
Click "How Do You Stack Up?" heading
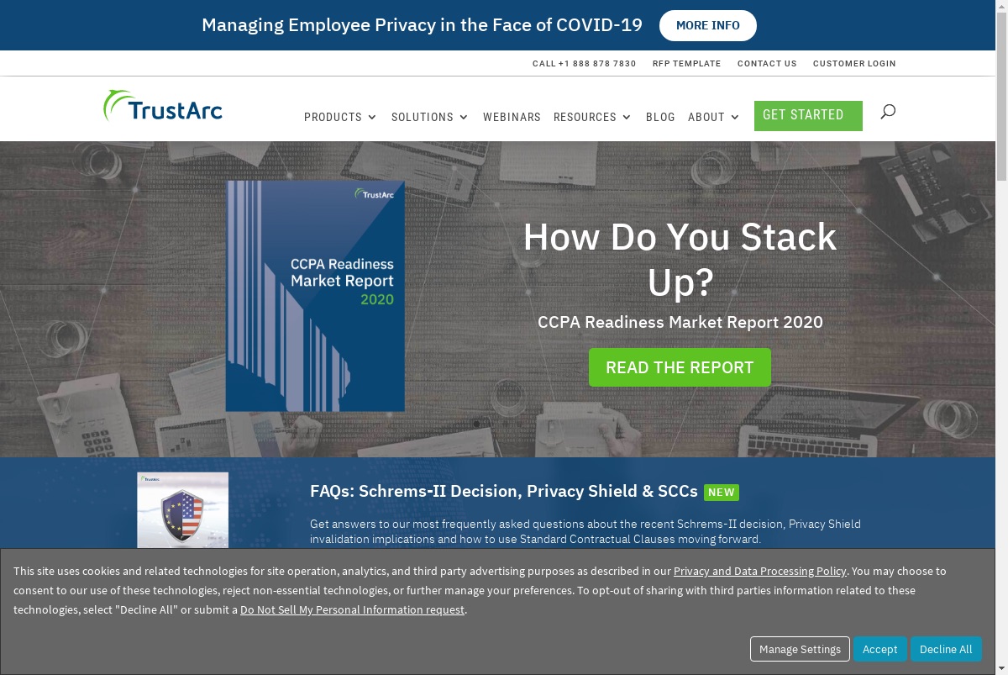680,260
